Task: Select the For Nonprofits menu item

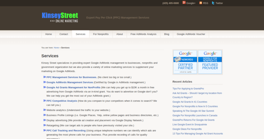Action: pyautogui.click(x=101, y=34)
